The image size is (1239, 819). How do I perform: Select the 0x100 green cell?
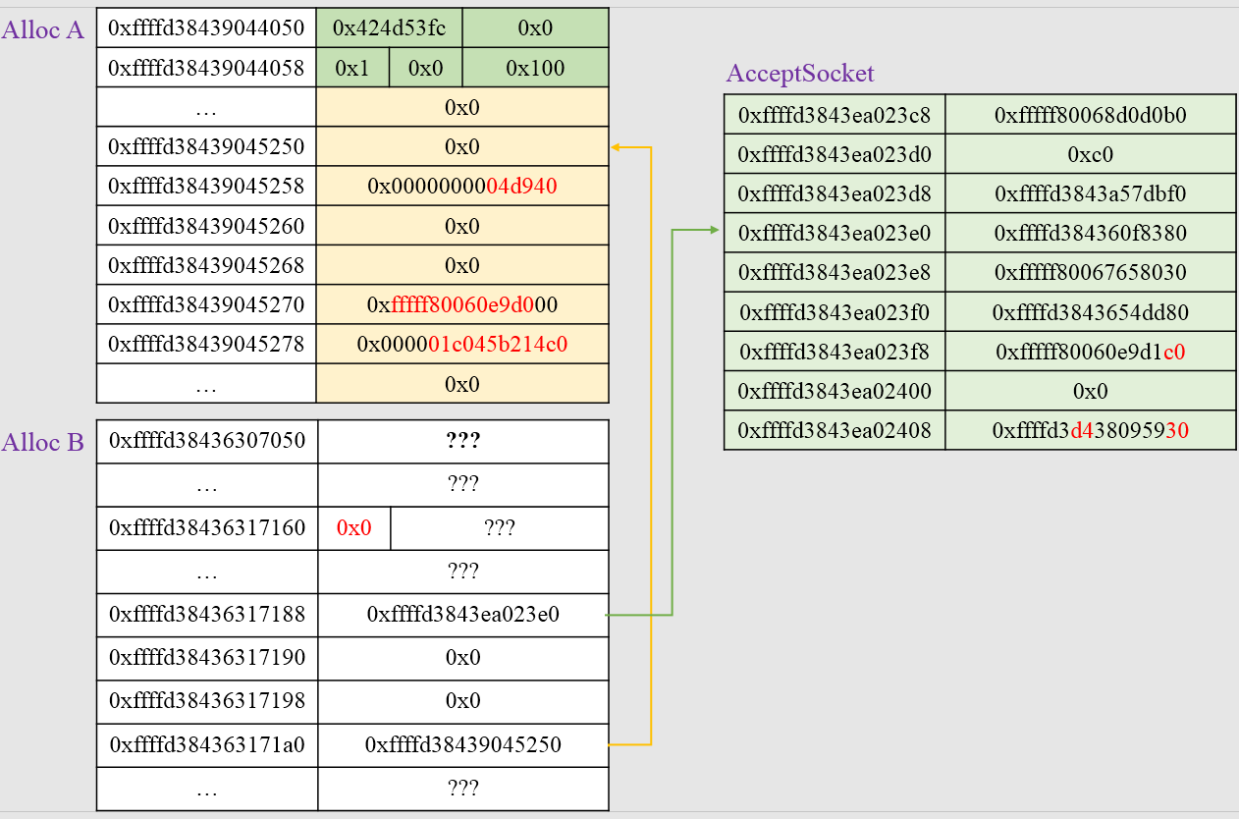[x=535, y=68]
